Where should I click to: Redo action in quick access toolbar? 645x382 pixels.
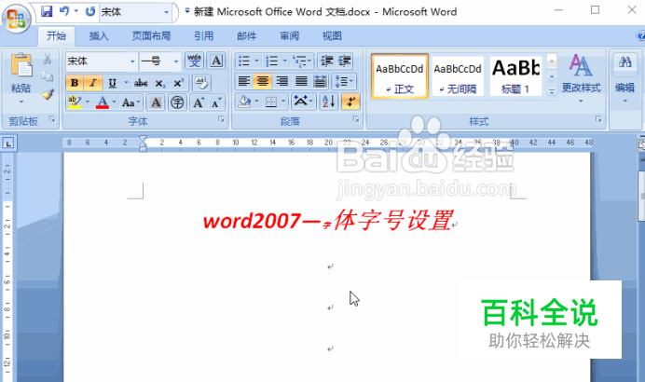(90, 11)
